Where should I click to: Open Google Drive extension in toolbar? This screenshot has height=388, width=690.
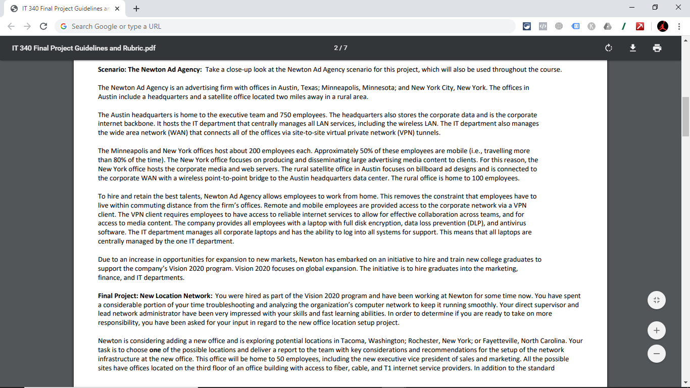(x=608, y=26)
